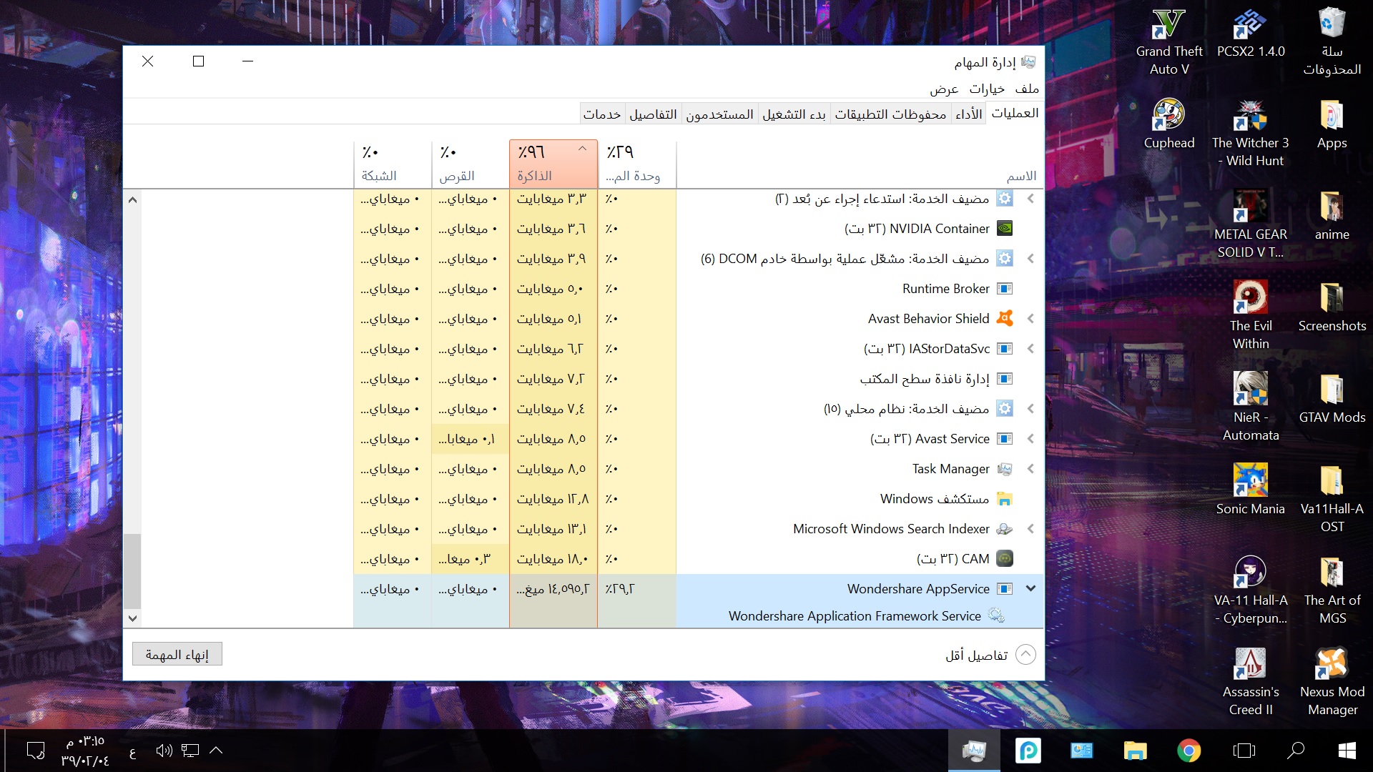The image size is (1373, 772).
Task: Switch input language indicator ع
Action: pos(132,752)
